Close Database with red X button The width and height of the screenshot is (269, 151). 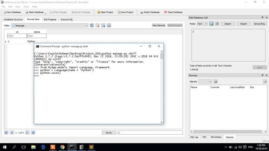[x=173, y=12]
